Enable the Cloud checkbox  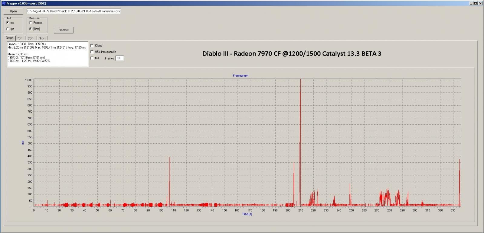click(x=92, y=46)
